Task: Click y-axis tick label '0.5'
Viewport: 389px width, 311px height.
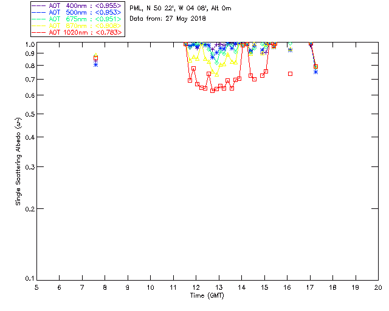Action: click(30, 114)
